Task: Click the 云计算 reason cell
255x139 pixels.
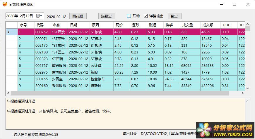Action: pyautogui.click(x=102, y=65)
